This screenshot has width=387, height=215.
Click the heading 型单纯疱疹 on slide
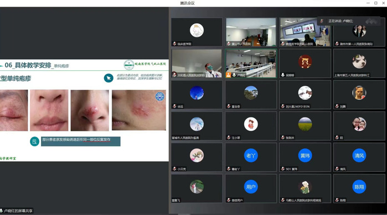pyautogui.click(x=16, y=79)
